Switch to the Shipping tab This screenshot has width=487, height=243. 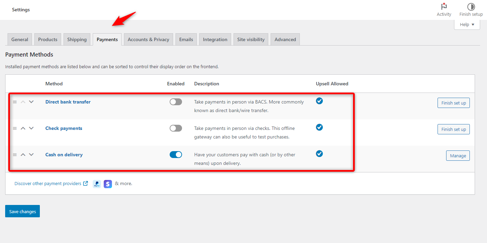point(77,39)
